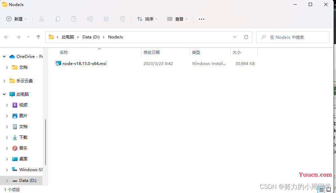Select 此电脑 in the navigation pane

[x=23, y=94]
